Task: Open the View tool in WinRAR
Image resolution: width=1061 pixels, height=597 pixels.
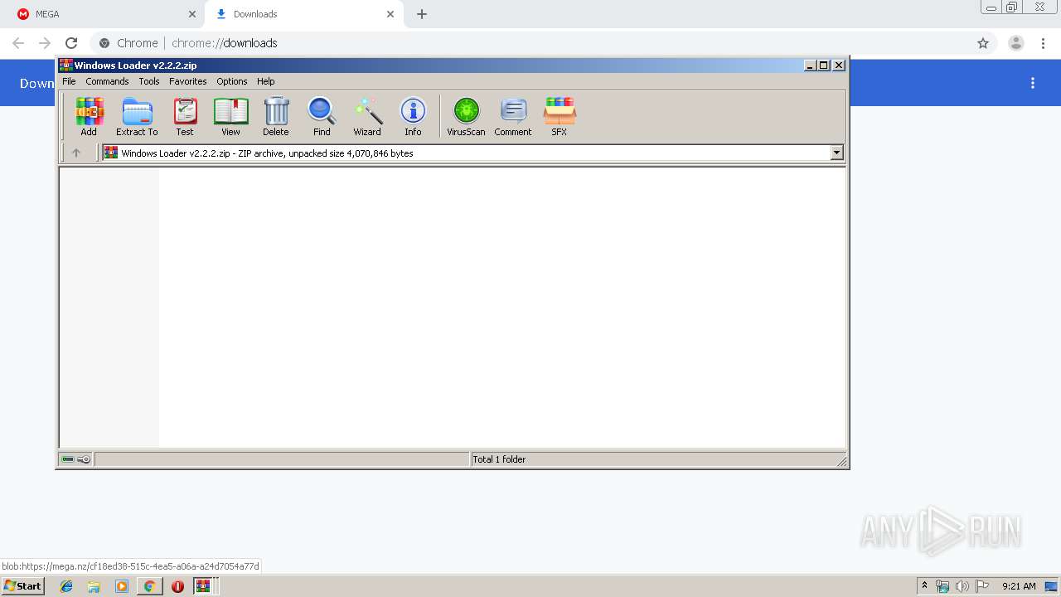Action: [230, 116]
